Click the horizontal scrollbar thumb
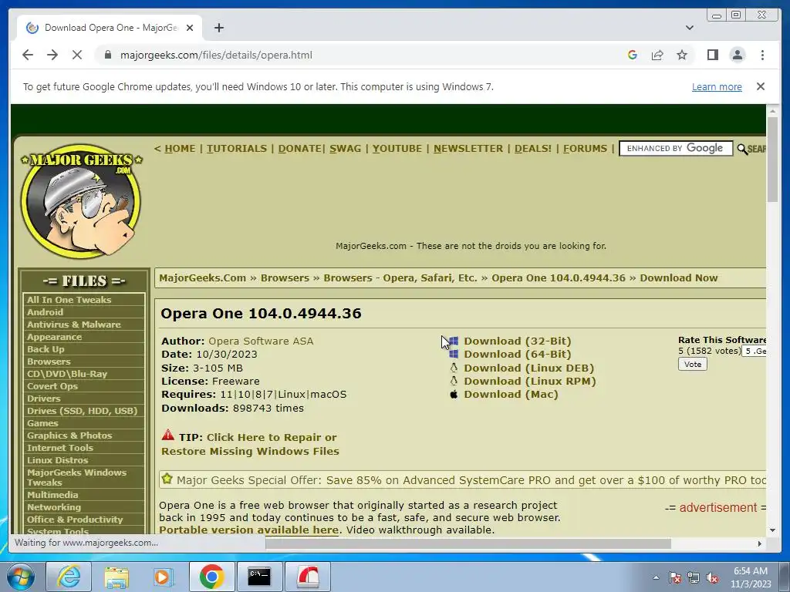Image resolution: width=790 pixels, height=592 pixels. (x=468, y=543)
